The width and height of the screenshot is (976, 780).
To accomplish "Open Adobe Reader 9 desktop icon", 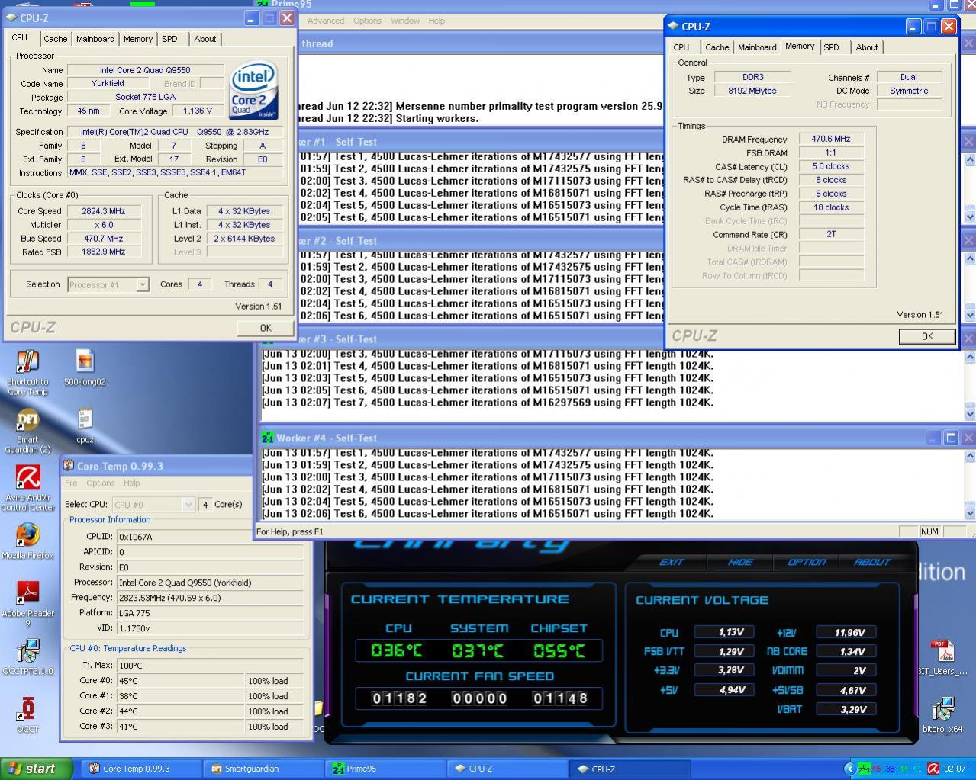I will 27,604.
